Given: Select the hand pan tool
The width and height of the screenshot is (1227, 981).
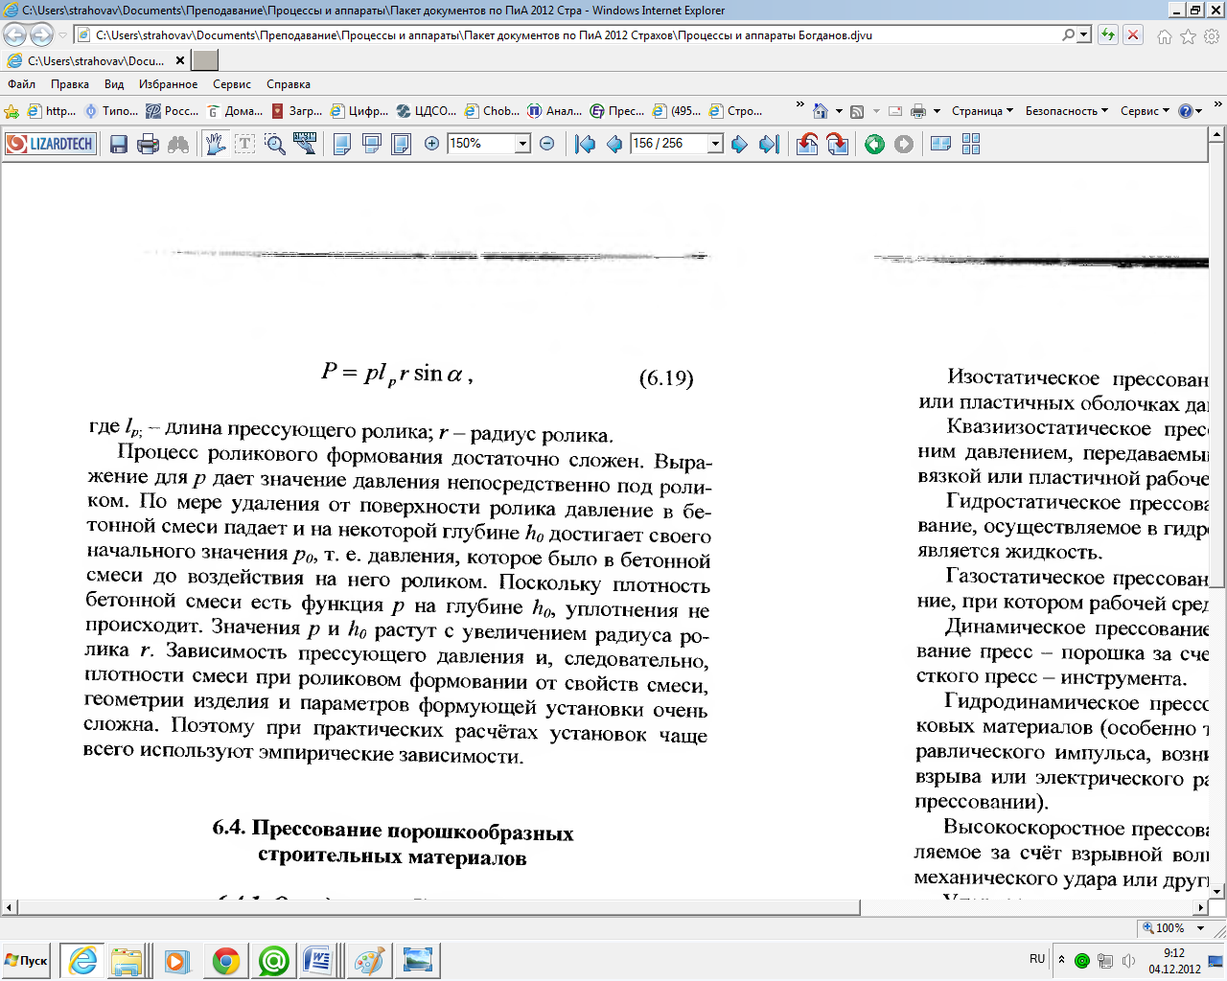Looking at the screenshot, I should [216, 144].
